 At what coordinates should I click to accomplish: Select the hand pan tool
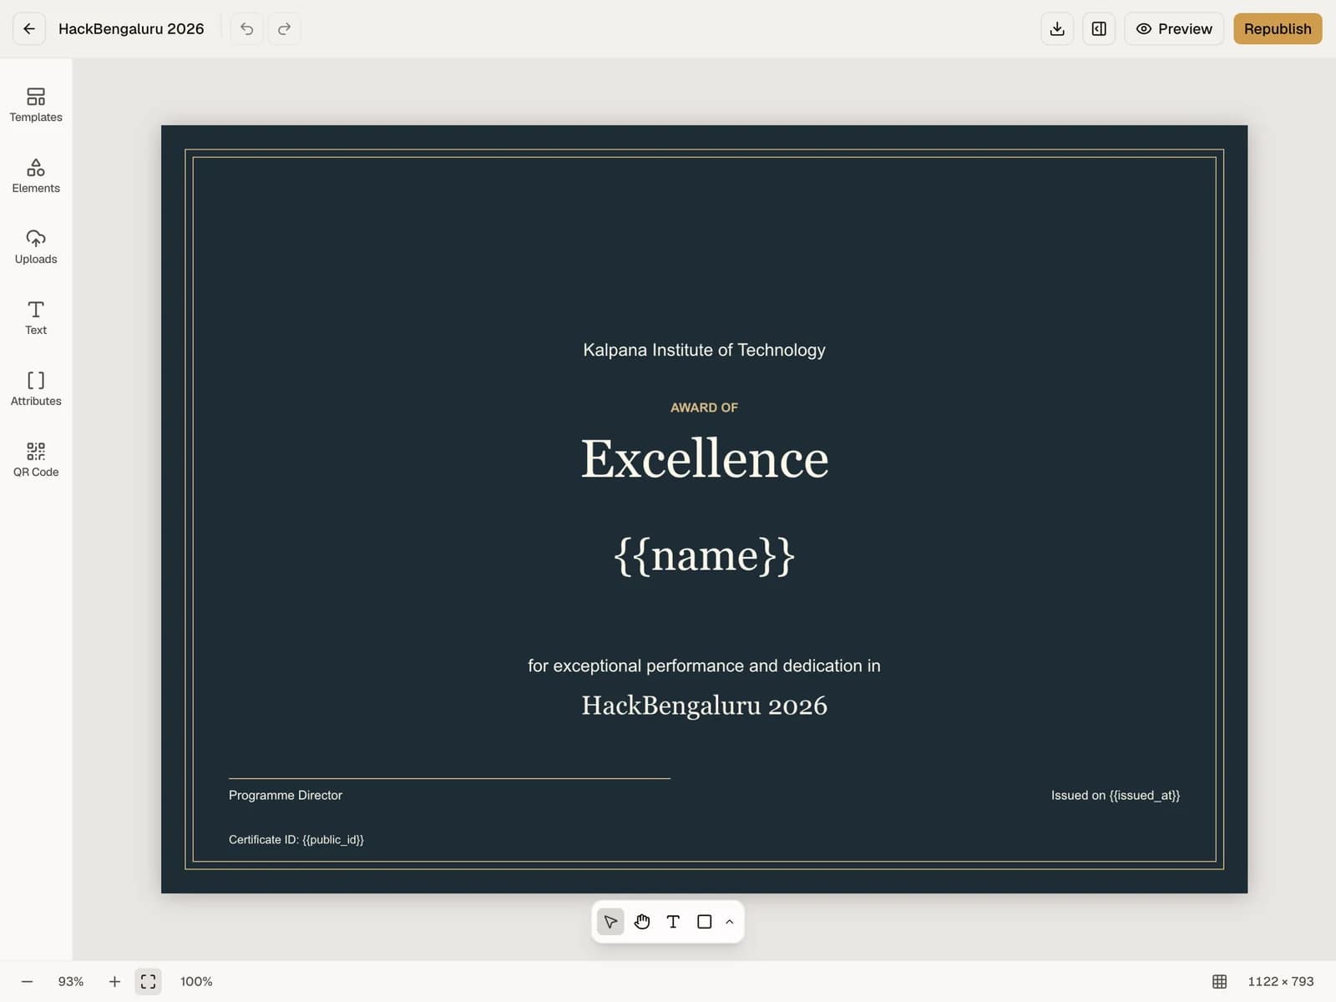[x=642, y=922]
